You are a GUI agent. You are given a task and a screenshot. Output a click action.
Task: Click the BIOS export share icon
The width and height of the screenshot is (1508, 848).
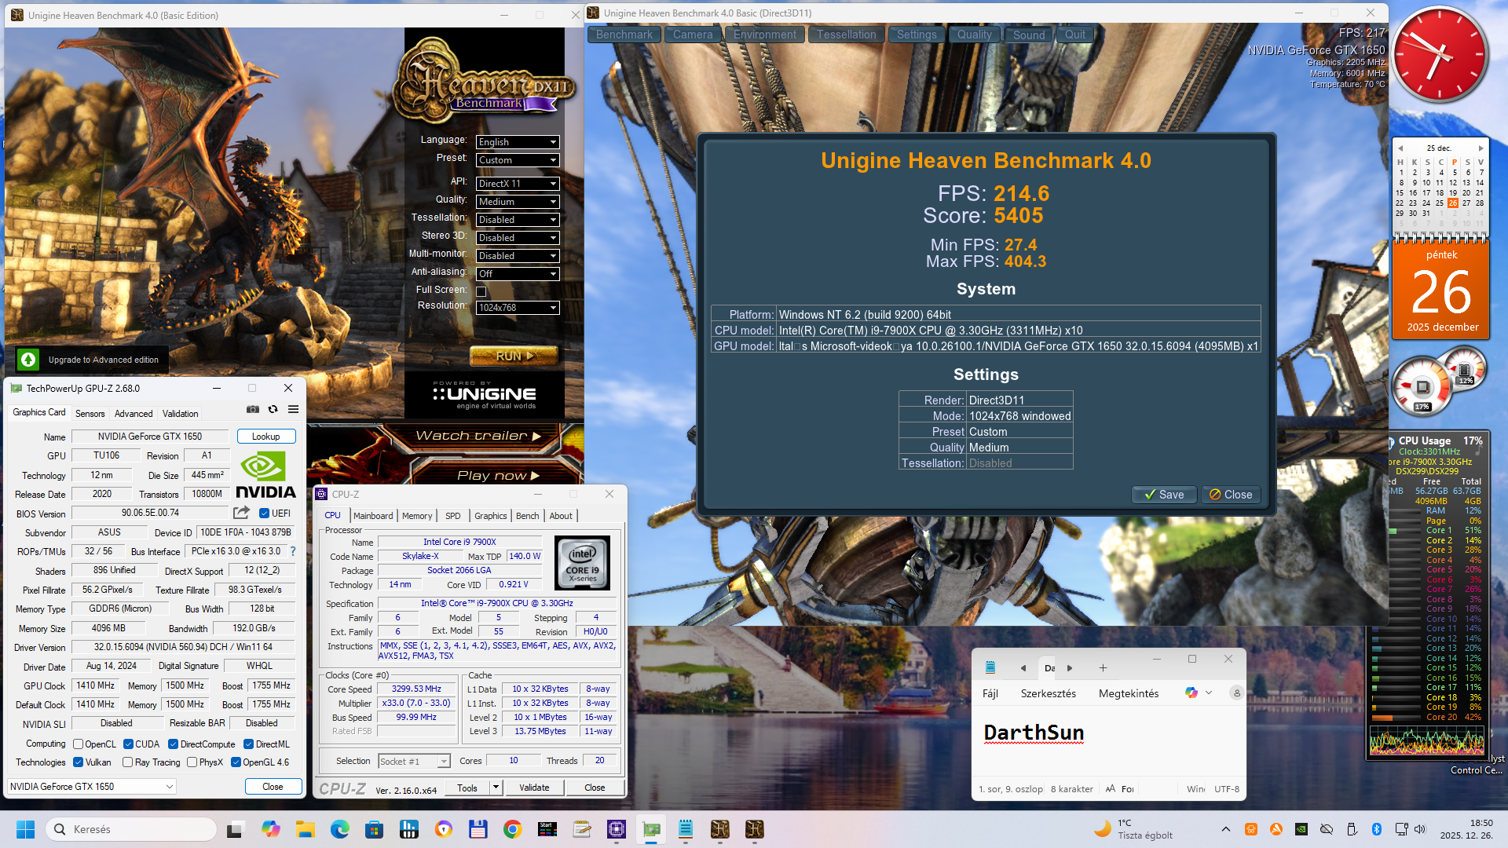(241, 513)
